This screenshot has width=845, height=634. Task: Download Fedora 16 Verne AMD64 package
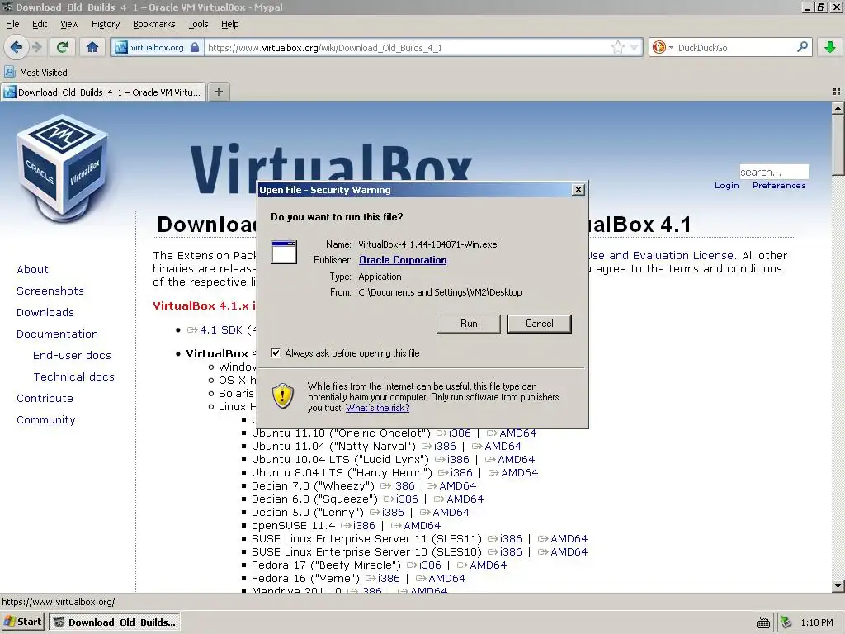click(441, 578)
